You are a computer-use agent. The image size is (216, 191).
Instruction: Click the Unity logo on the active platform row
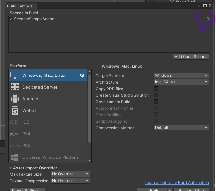coord(82,75)
